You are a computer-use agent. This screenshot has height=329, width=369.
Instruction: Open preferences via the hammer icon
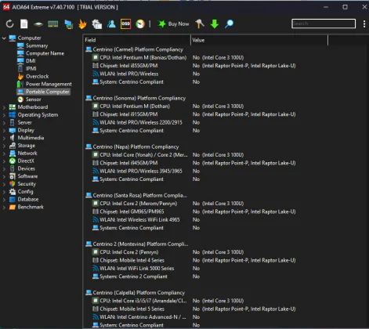click(x=200, y=23)
